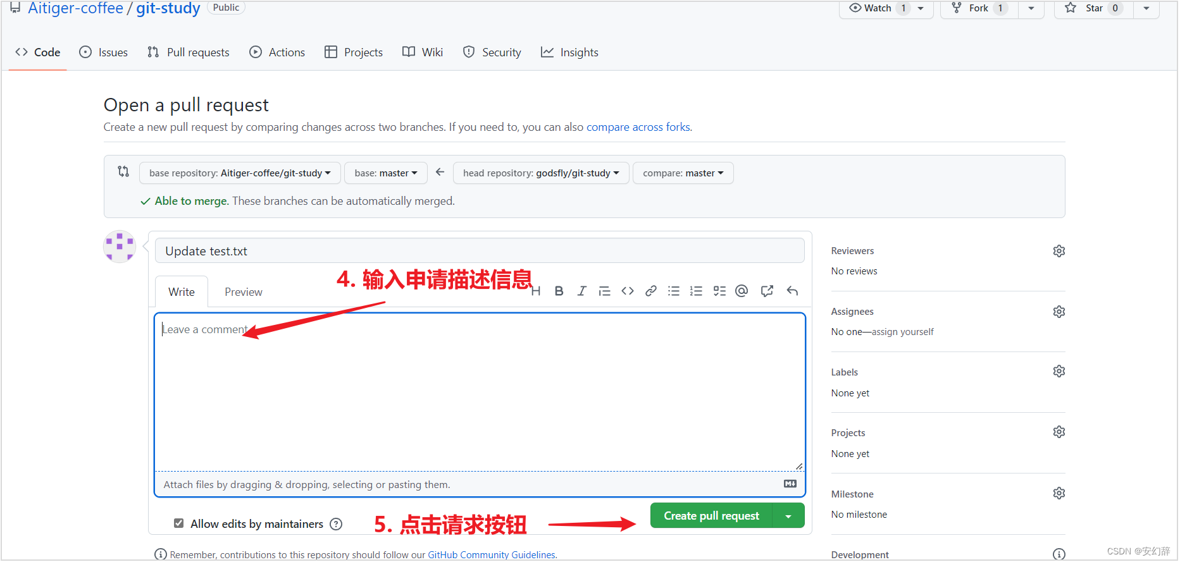Go to the Actions tab
This screenshot has height=562, width=1180.
click(277, 52)
